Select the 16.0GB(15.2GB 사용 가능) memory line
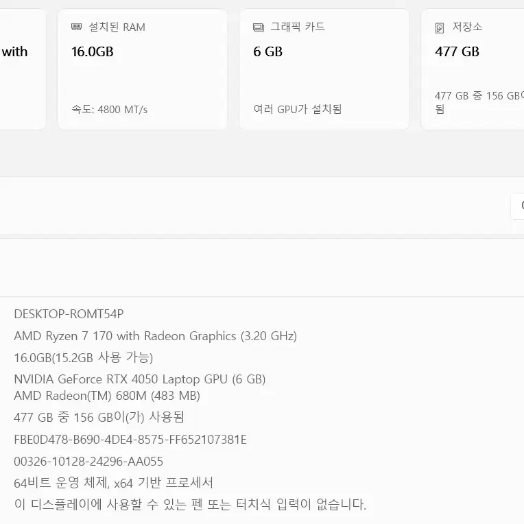 tap(84, 357)
